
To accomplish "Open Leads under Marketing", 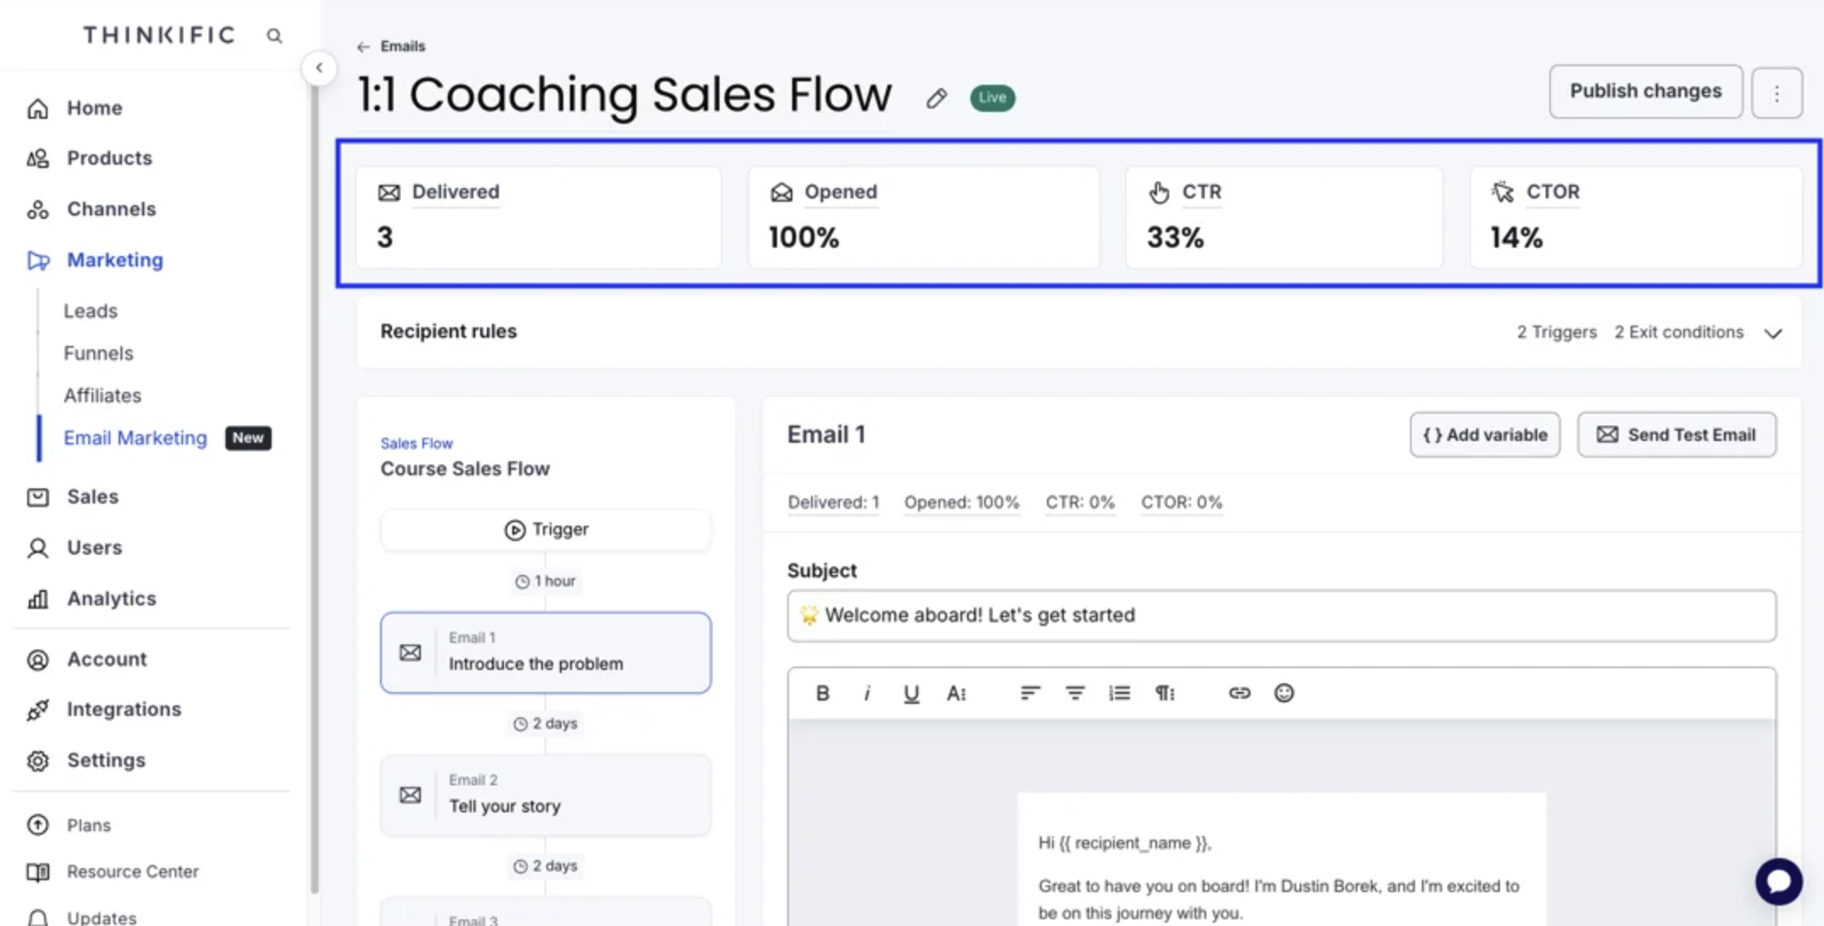I will (90, 311).
